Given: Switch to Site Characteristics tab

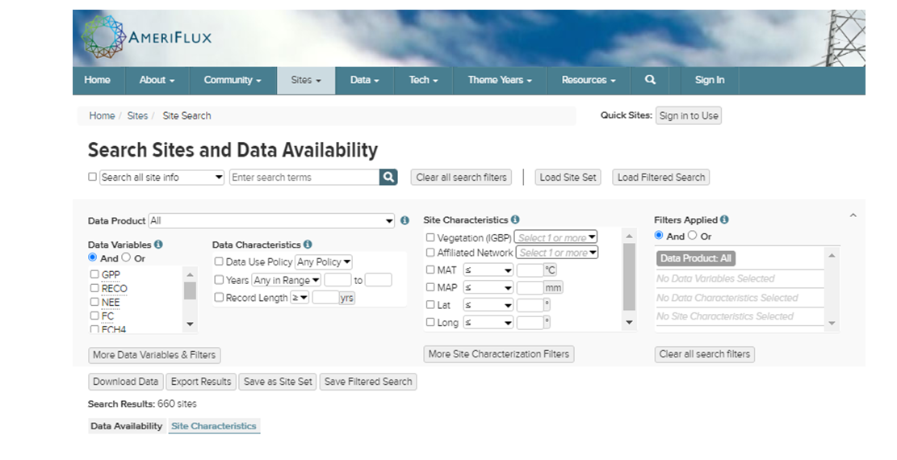Looking at the screenshot, I should point(214,426).
